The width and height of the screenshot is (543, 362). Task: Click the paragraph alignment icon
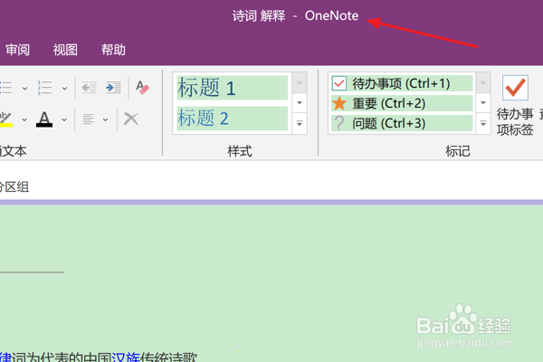[89, 119]
